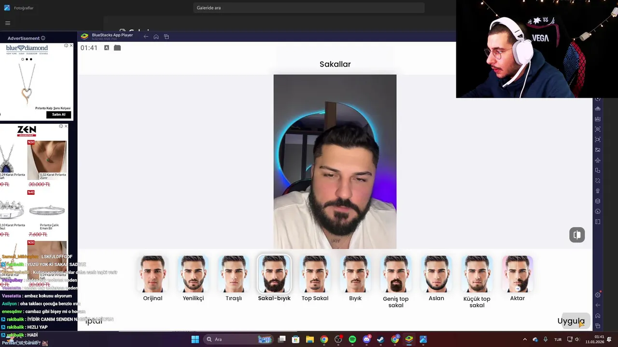Viewport: 618px width, 347px height.
Task: Click the sidebar airplane mode icon
Action: [x=598, y=160]
